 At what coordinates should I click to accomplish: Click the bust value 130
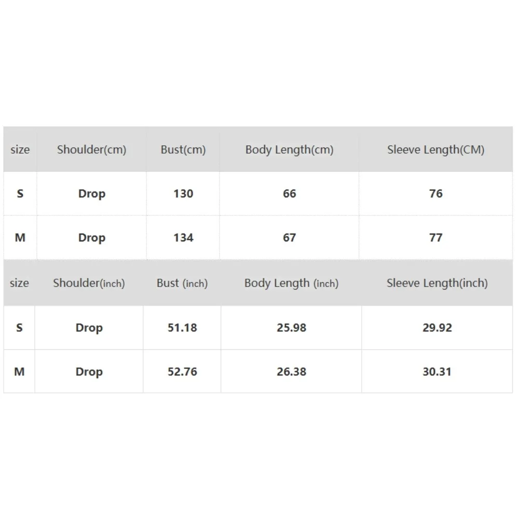click(x=183, y=194)
